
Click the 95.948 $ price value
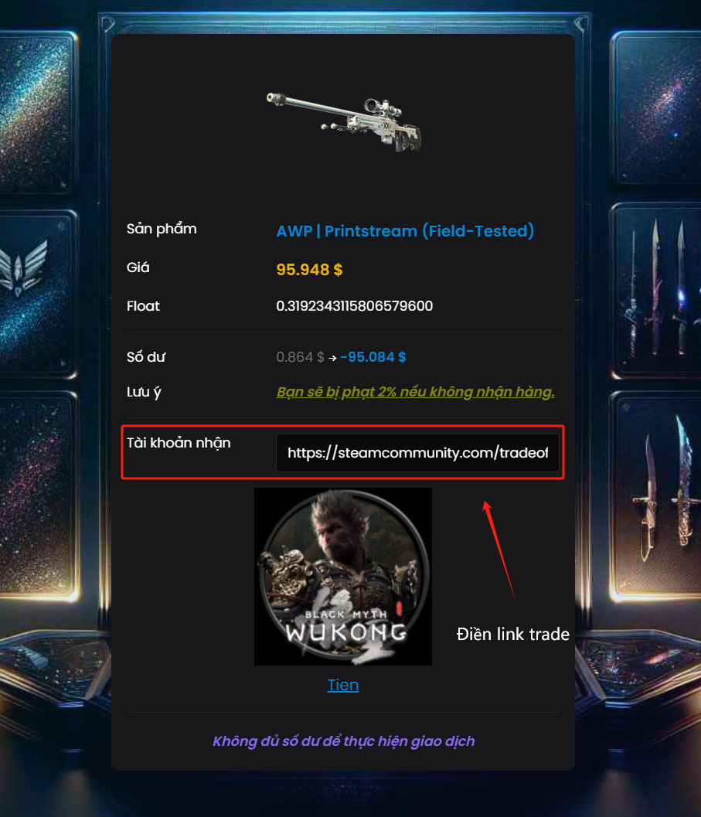click(309, 270)
